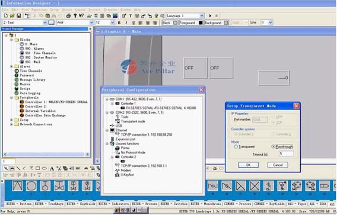
Task: Collapse the Blocks folder in Project Manager
Action: 12,40
